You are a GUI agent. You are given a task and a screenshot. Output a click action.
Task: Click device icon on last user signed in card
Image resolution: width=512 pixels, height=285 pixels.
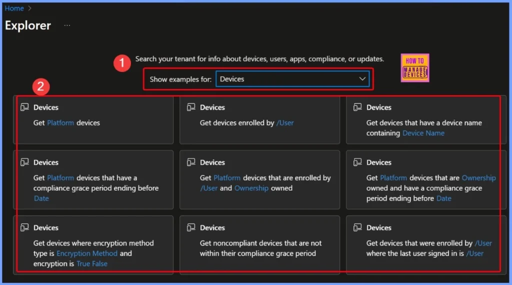click(x=357, y=227)
